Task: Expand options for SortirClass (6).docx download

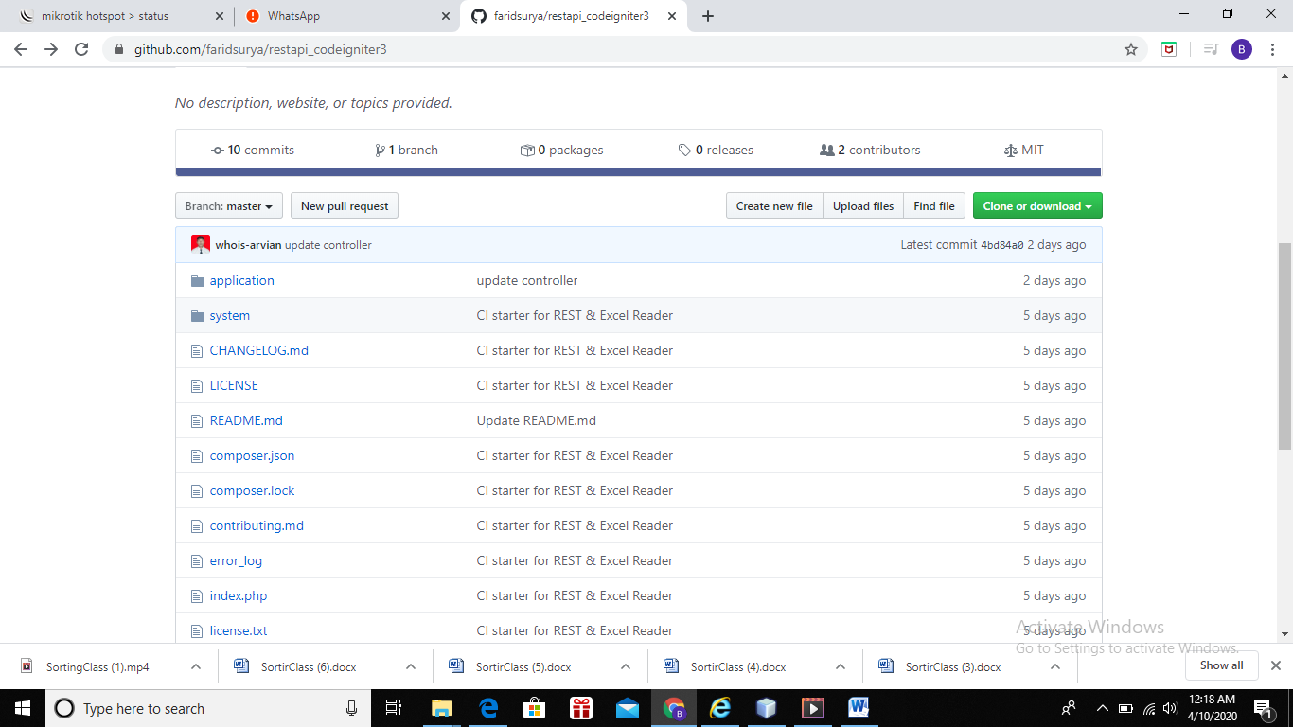Action: coord(411,666)
